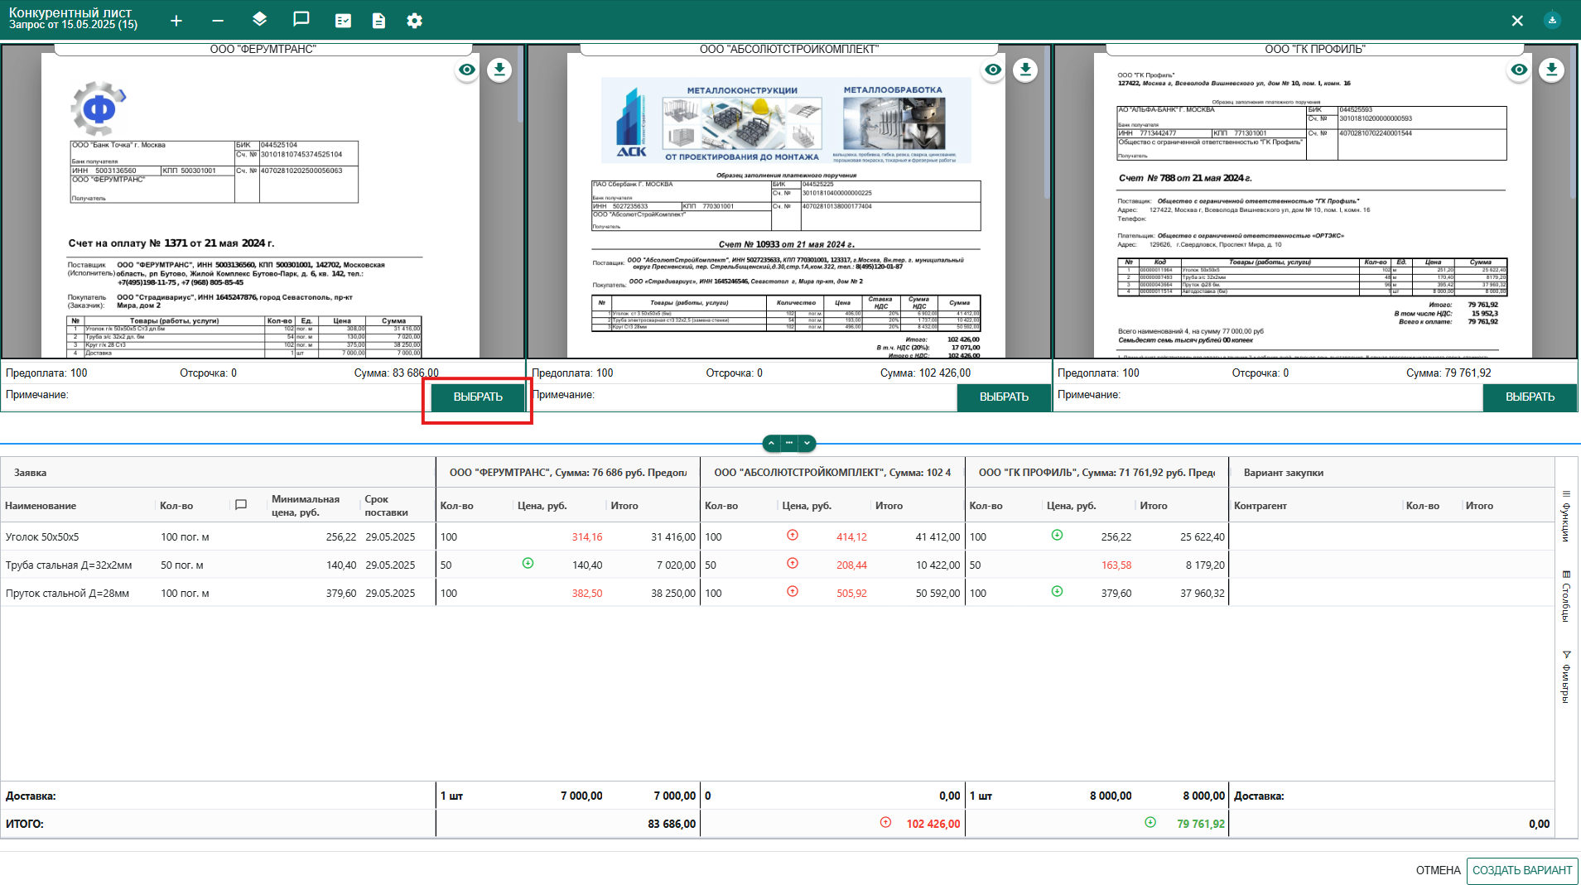Click green arrow icon beside total 79 761,92
The image size is (1581, 885).
click(1150, 822)
